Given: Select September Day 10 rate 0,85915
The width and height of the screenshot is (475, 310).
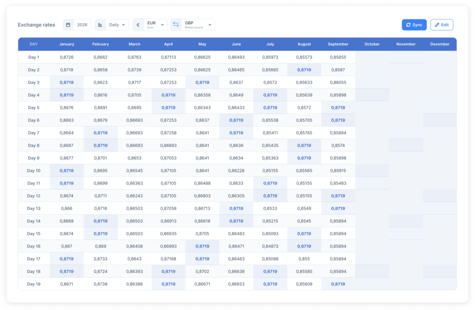Looking at the screenshot, I should point(338,171).
